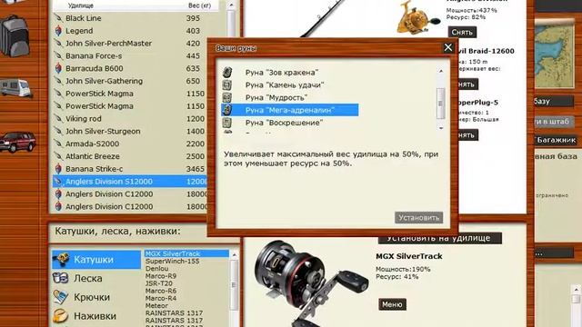Click the "Мега-адреналин" rune icon
The width and height of the screenshot is (582, 327).
tap(227, 110)
